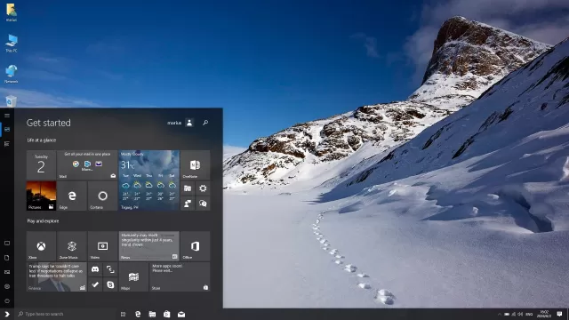Click the 'Play and explore' group heading
This screenshot has height=320, width=569.
click(43, 221)
